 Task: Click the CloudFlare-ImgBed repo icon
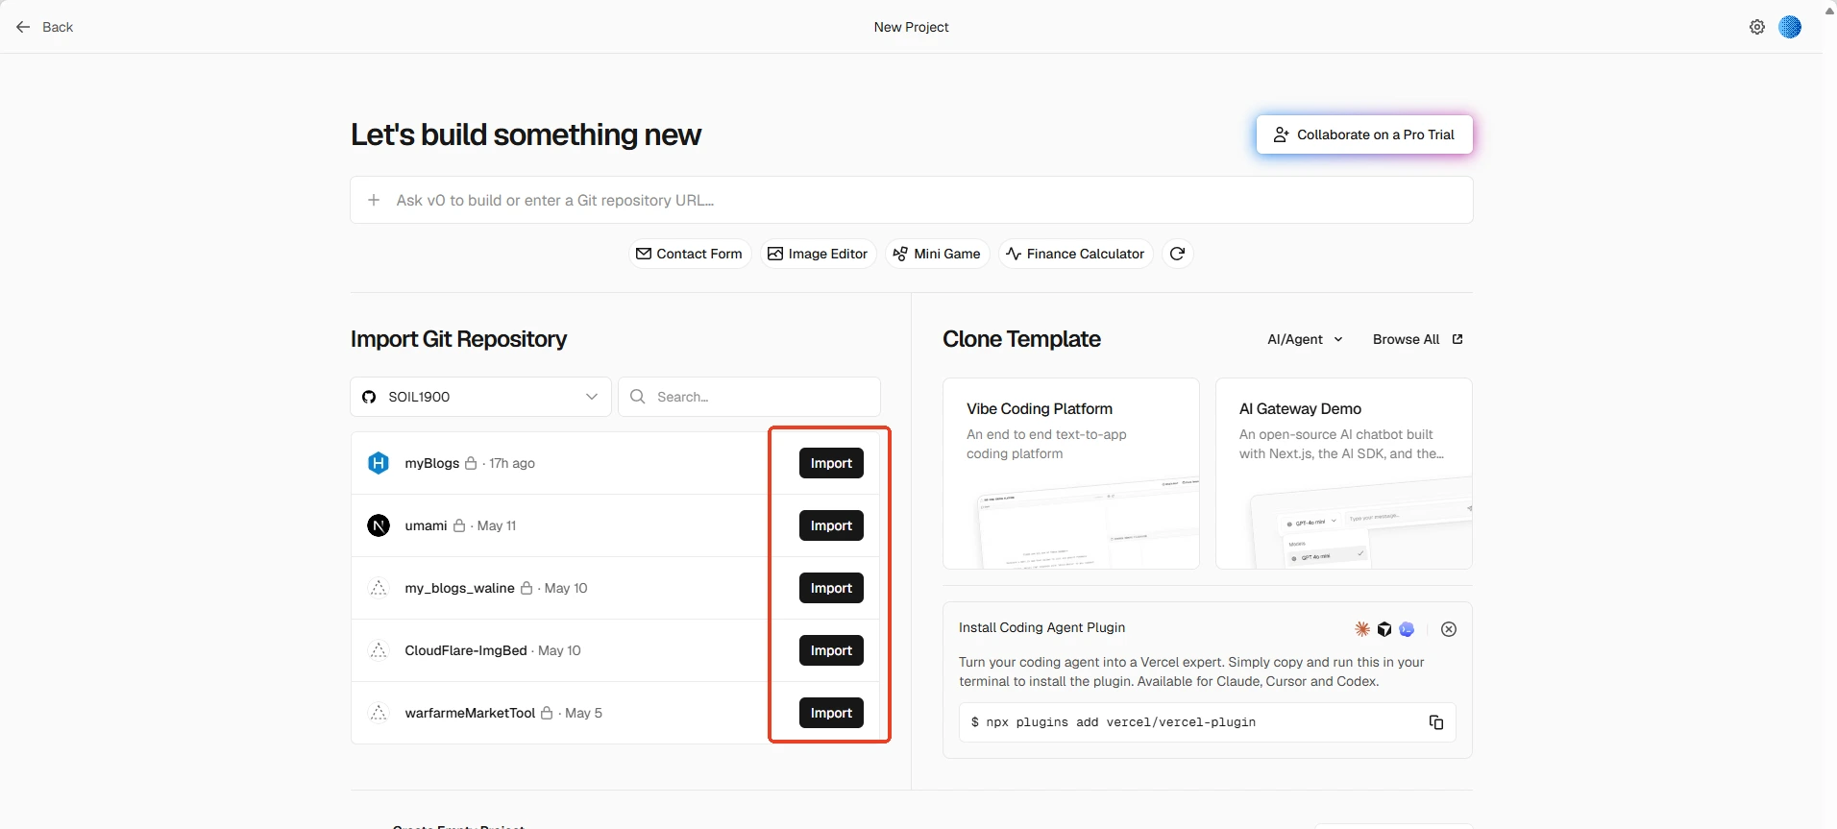pos(379,650)
